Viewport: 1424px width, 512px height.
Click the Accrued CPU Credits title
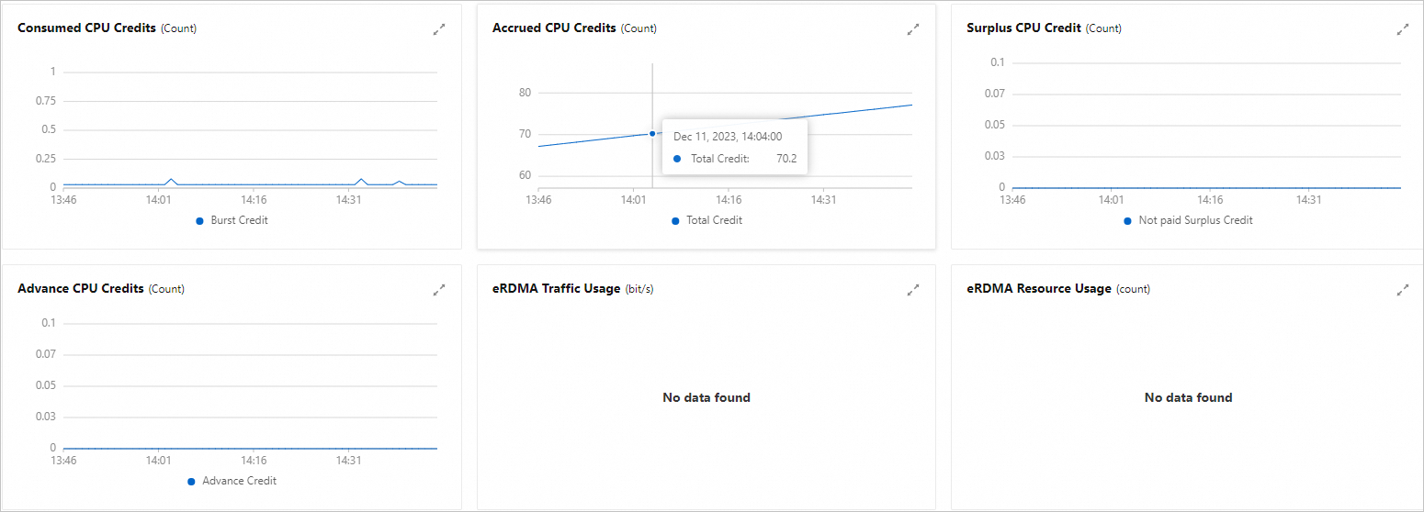click(x=554, y=28)
